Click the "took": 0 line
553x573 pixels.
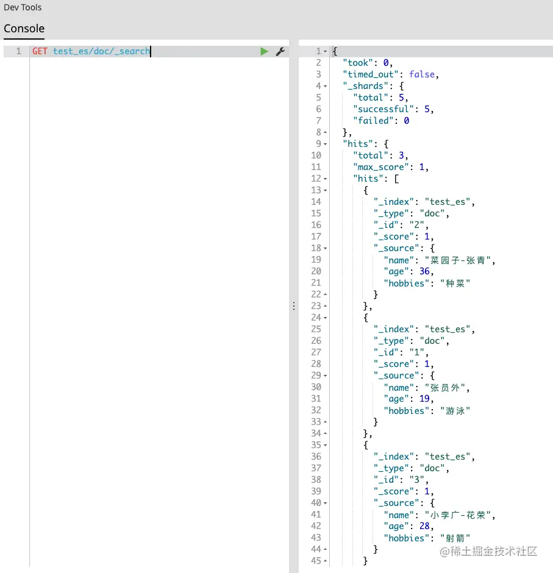[368, 63]
